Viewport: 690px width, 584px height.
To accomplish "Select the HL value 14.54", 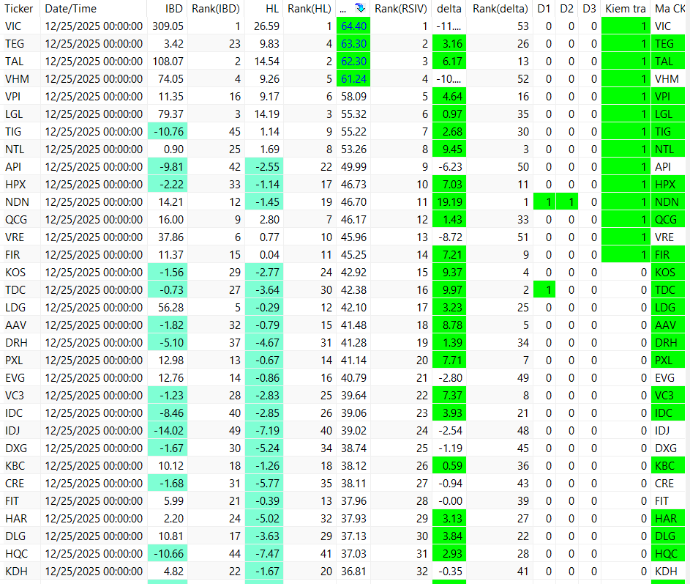I will tap(266, 62).
